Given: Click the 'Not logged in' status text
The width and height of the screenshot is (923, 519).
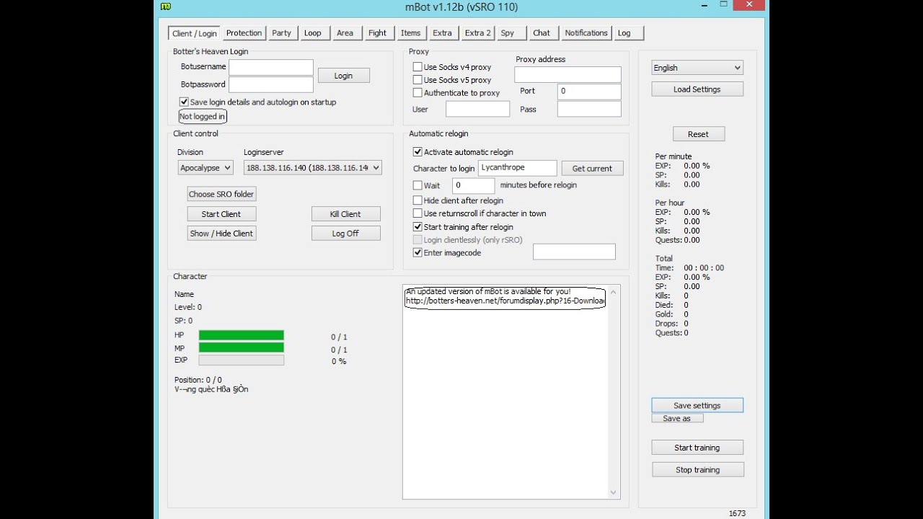Looking at the screenshot, I should click(202, 116).
